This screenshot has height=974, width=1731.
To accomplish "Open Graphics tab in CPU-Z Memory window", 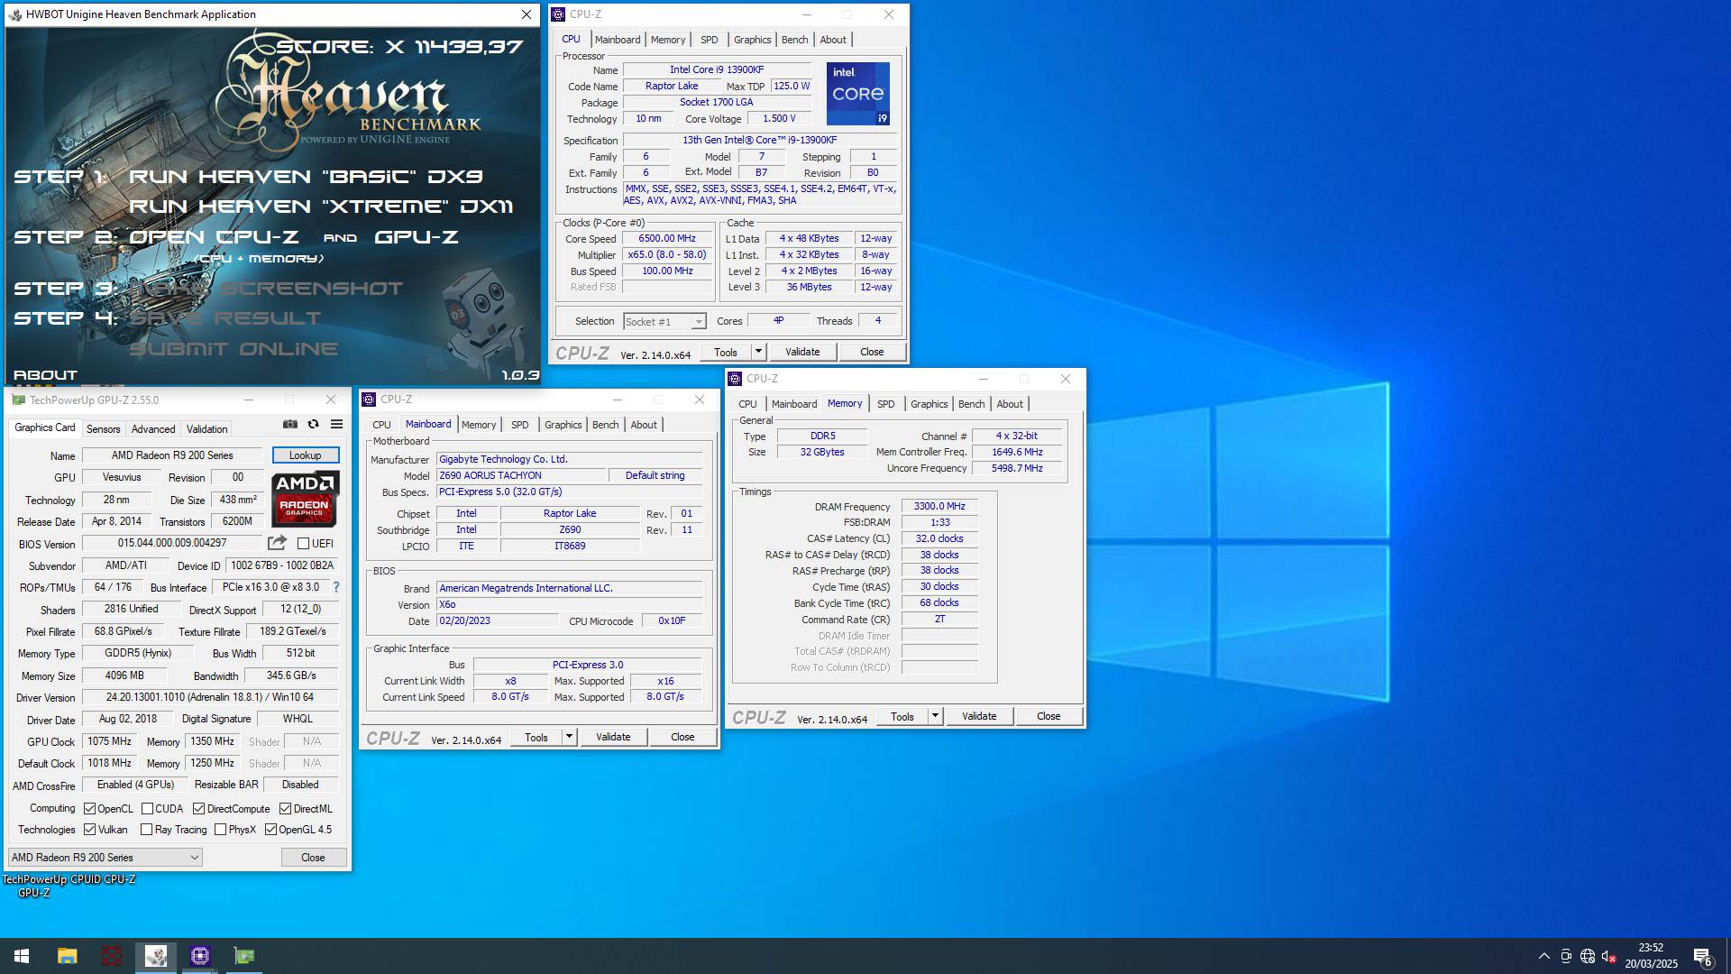I will coord(929,404).
